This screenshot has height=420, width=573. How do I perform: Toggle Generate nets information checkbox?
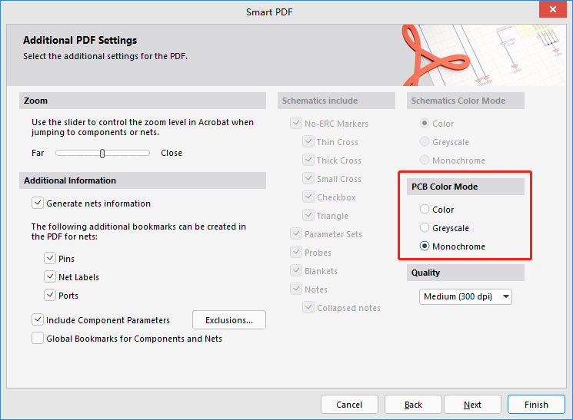pos(38,203)
